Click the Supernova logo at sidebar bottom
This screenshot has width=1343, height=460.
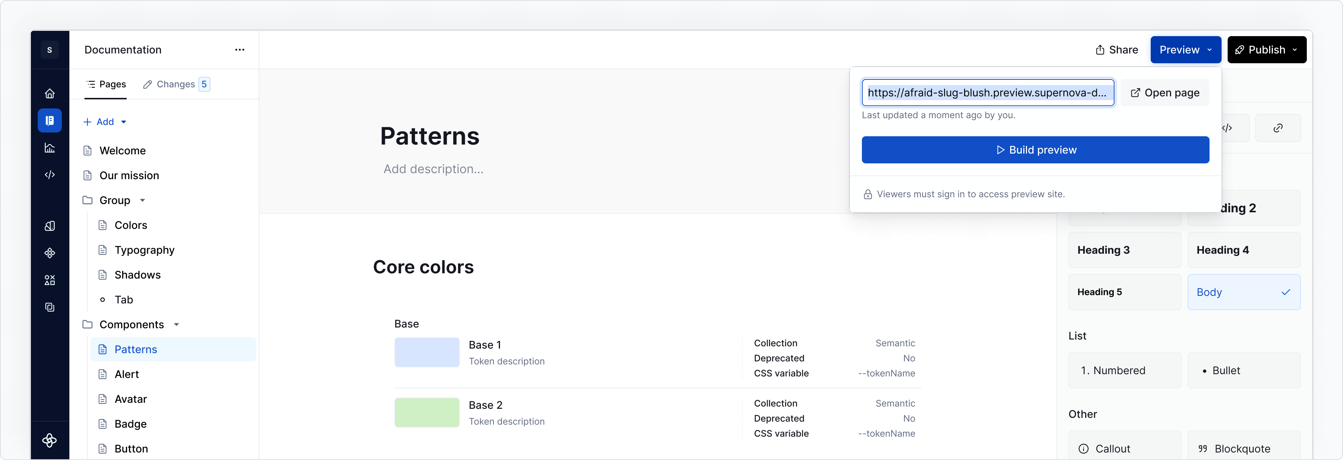(x=49, y=440)
